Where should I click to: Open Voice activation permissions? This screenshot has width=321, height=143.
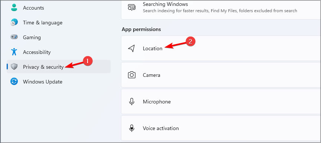tap(221, 128)
